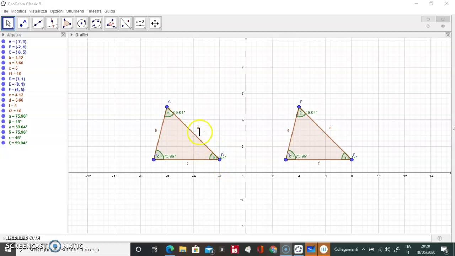Viewport: 455px width, 256px height.
Task: Collapse the Algebra panel title arrow
Action: [x=3, y=35]
